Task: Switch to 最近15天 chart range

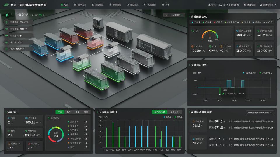Action: point(175,112)
